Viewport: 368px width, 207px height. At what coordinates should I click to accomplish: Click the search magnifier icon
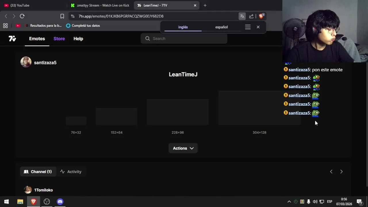click(147, 39)
